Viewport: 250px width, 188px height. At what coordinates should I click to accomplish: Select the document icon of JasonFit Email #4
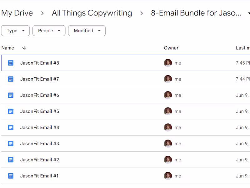(x=11, y=128)
